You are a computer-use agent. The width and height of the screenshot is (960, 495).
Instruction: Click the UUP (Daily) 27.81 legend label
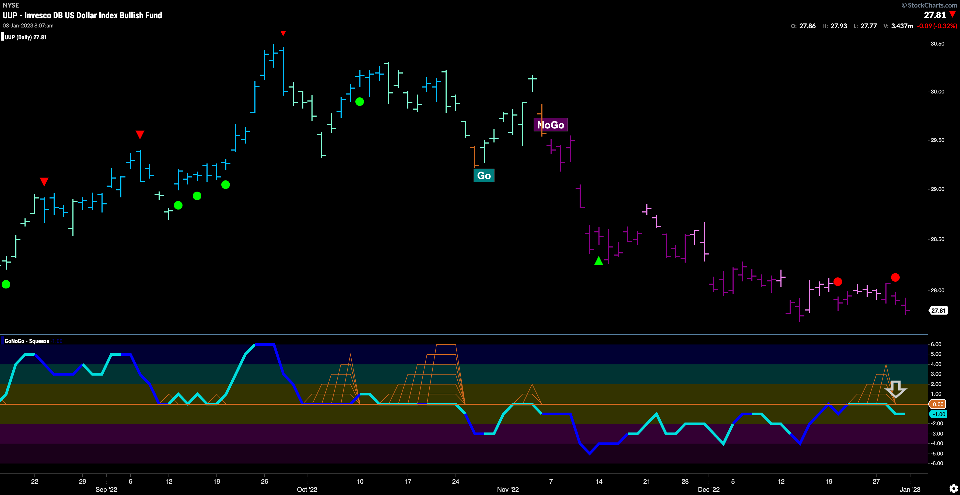26,37
